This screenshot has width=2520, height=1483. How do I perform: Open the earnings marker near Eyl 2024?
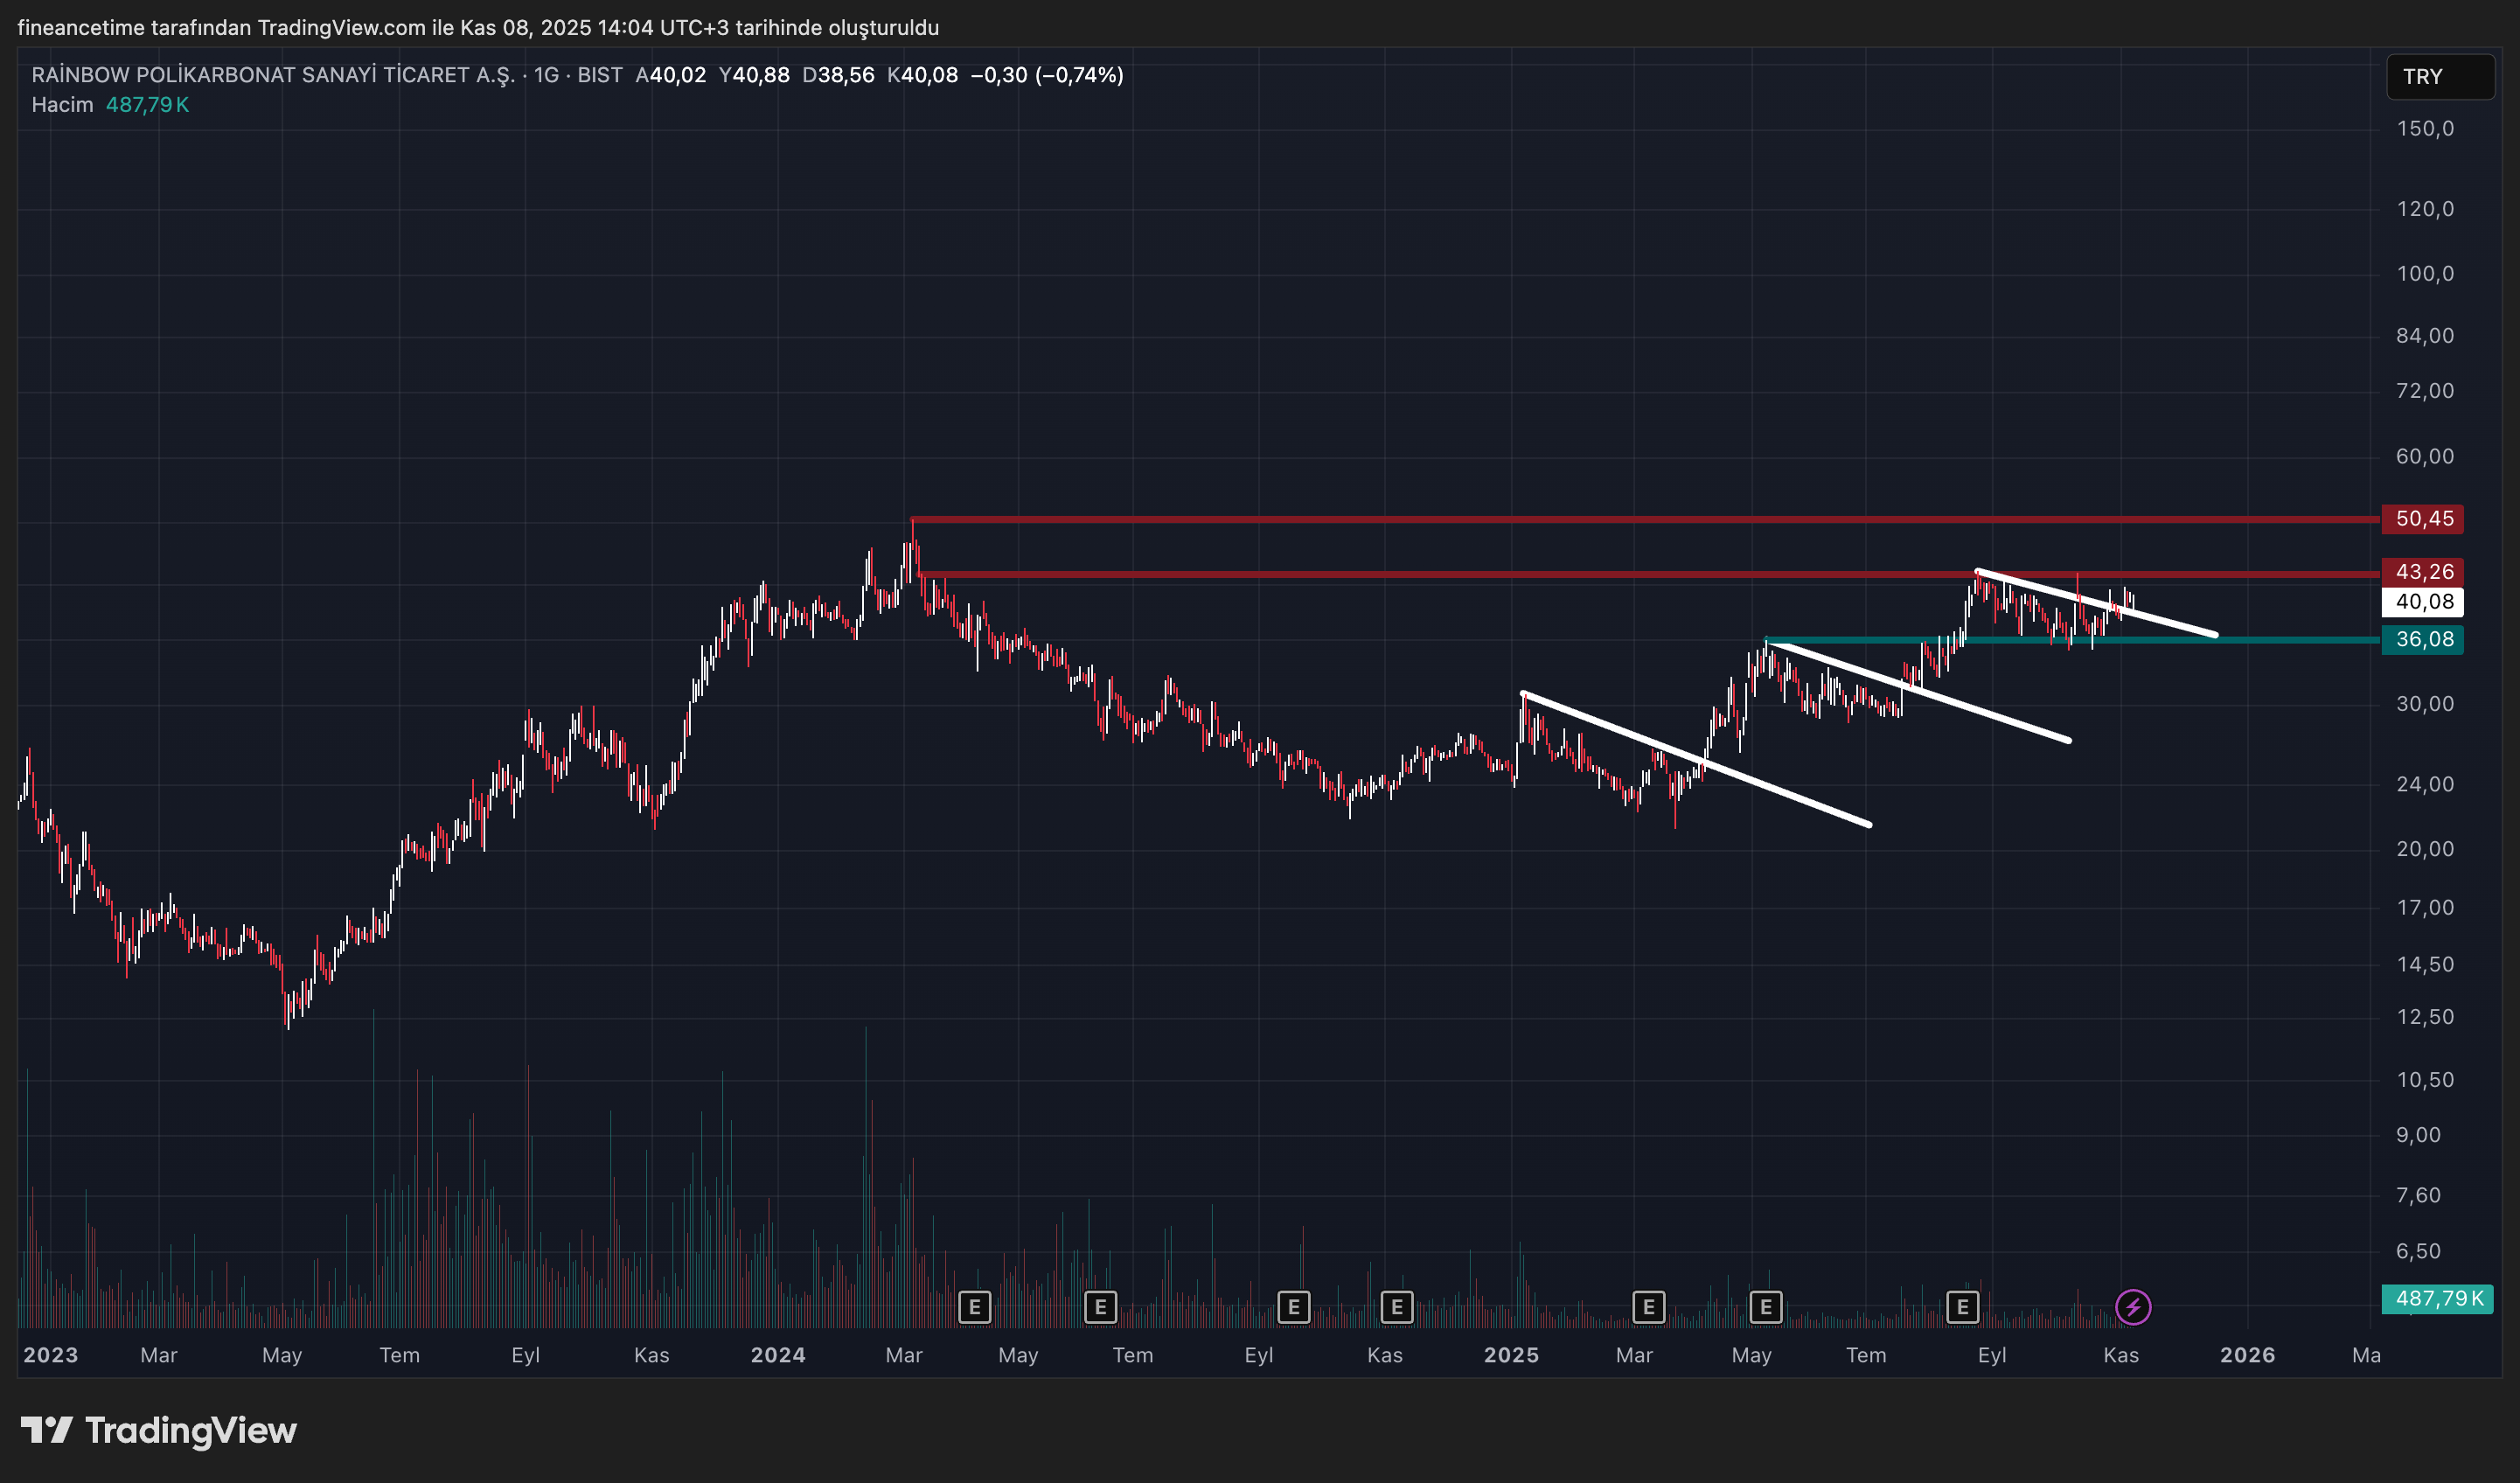point(1293,1306)
